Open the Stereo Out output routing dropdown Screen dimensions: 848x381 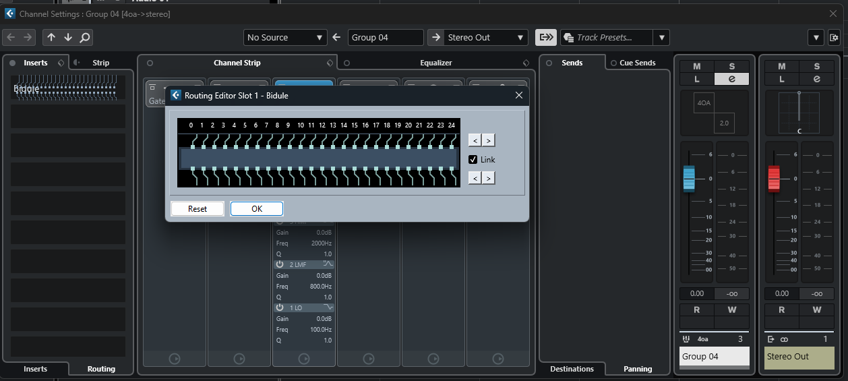click(x=485, y=38)
